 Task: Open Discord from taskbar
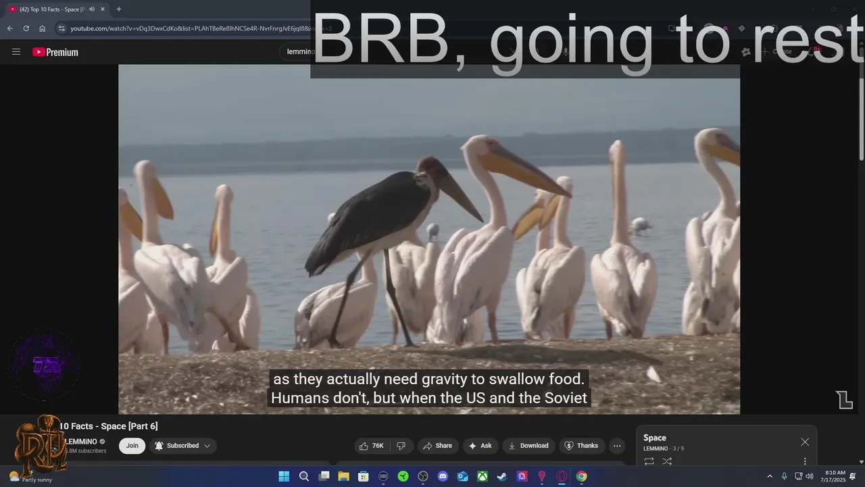pyautogui.click(x=443, y=476)
